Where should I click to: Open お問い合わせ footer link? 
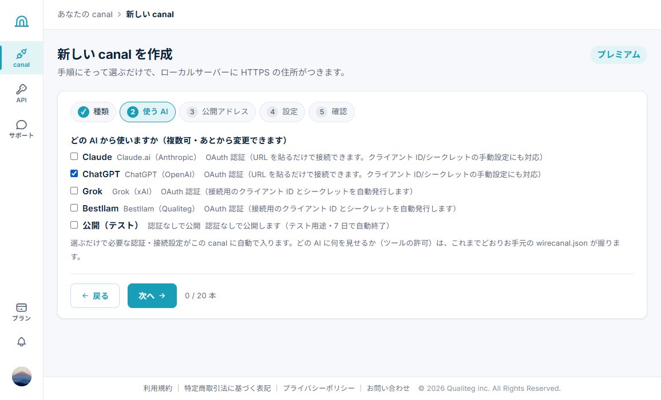[388, 388]
